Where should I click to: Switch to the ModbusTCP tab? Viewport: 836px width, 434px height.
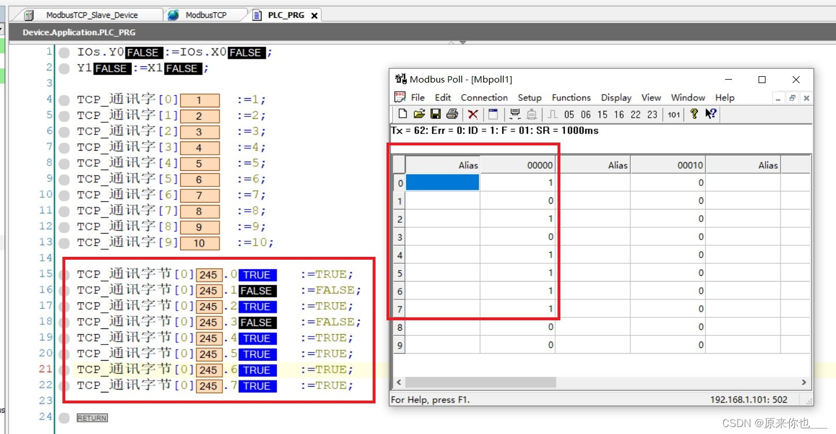coord(205,15)
